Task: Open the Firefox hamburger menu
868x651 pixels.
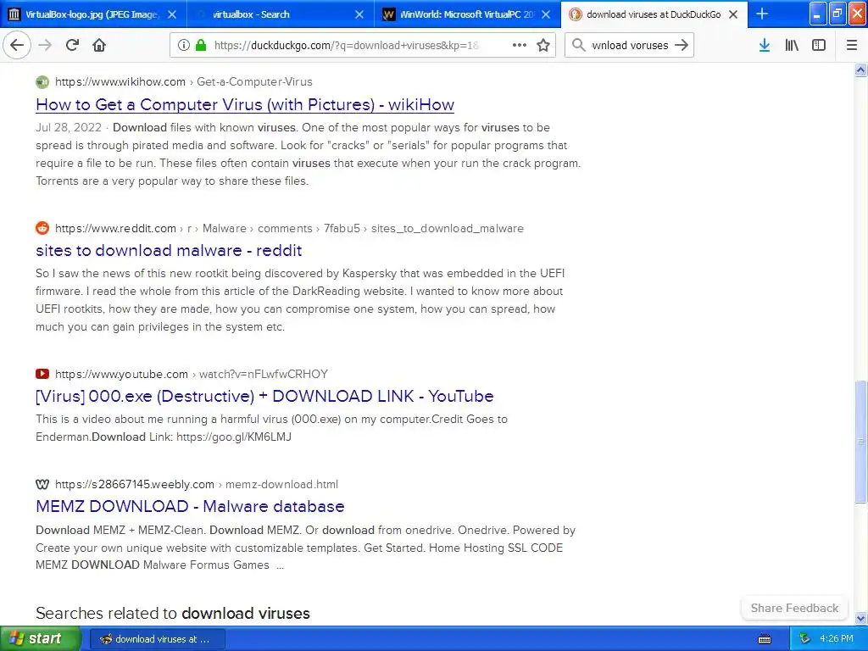Action: (852, 46)
